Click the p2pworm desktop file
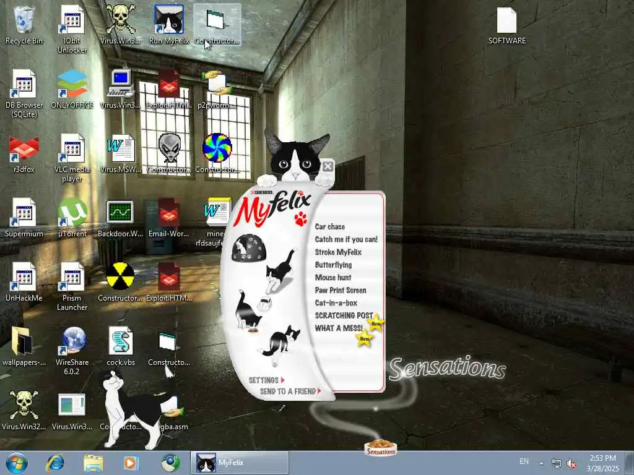Screen dimensions: 634x475 [x=217, y=89]
